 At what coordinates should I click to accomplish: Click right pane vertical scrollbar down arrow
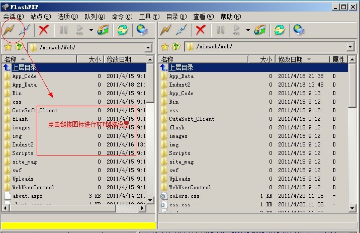coord(352,208)
